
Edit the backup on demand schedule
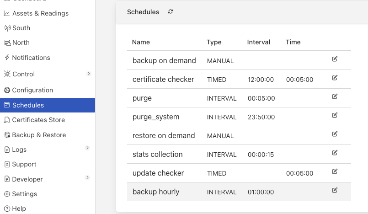point(335,59)
